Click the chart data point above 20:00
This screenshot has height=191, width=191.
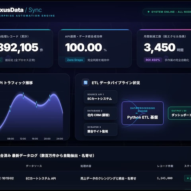[50, 97]
